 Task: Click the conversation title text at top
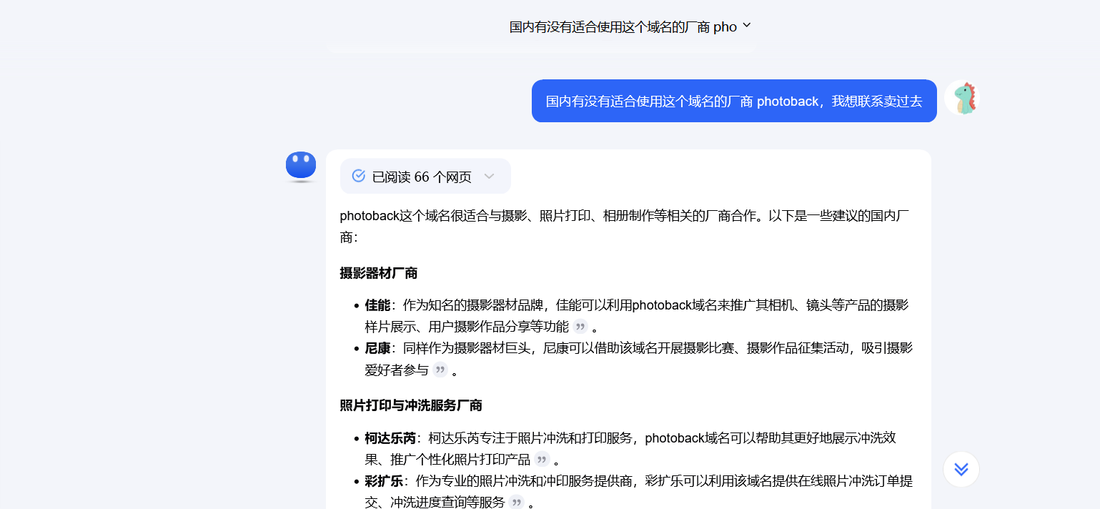pyautogui.click(x=622, y=27)
